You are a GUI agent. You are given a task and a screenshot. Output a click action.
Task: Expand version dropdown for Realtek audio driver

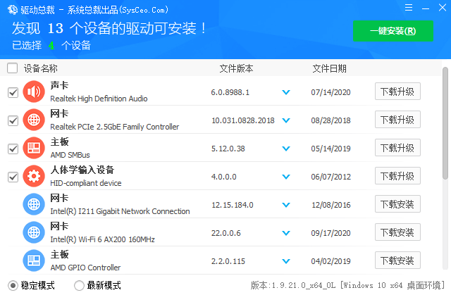click(x=286, y=92)
